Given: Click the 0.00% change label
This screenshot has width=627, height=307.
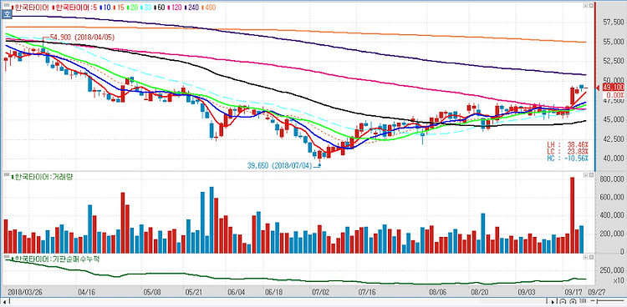Looking at the screenshot, I should (x=615, y=95).
